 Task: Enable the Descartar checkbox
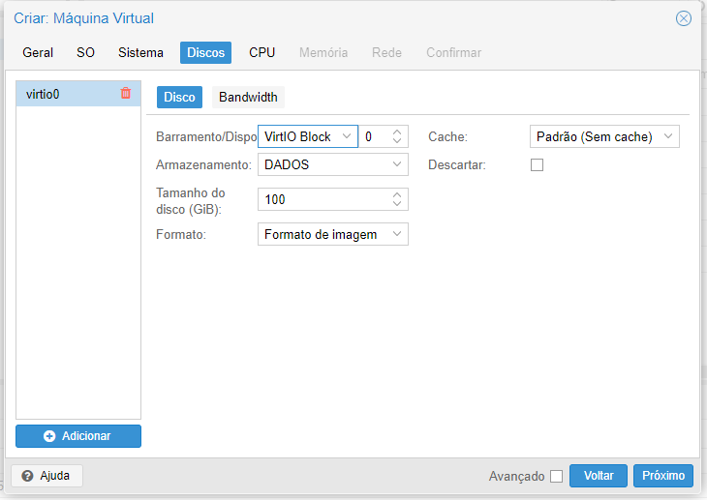tap(537, 164)
